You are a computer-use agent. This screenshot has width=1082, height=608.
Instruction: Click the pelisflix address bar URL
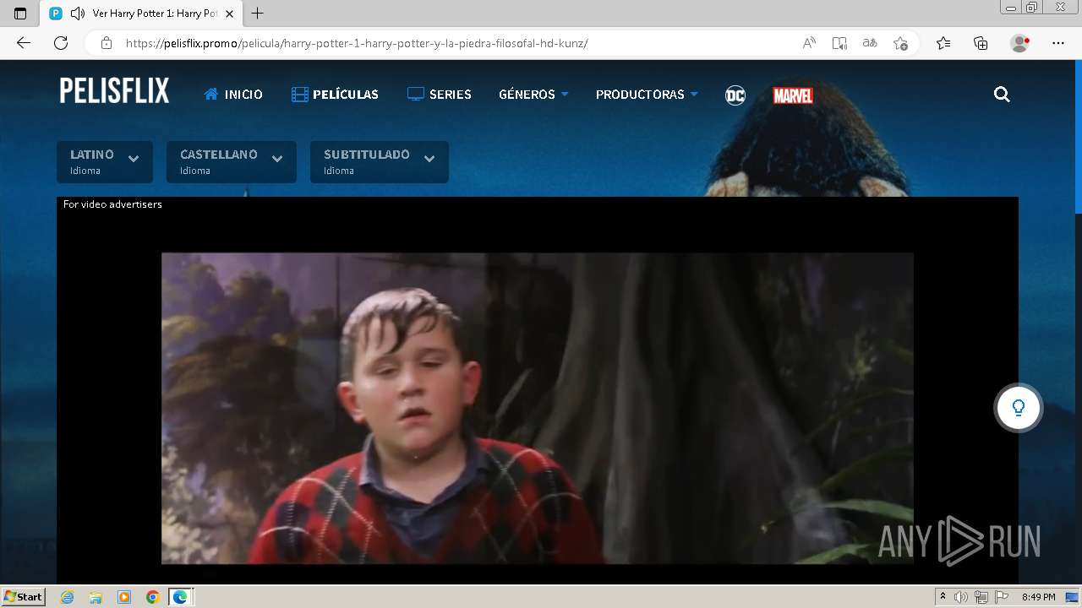(x=357, y=43)
